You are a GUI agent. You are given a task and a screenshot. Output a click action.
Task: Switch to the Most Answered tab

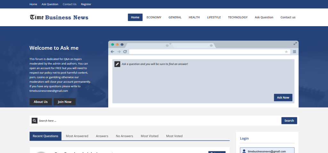click(77, 136)
